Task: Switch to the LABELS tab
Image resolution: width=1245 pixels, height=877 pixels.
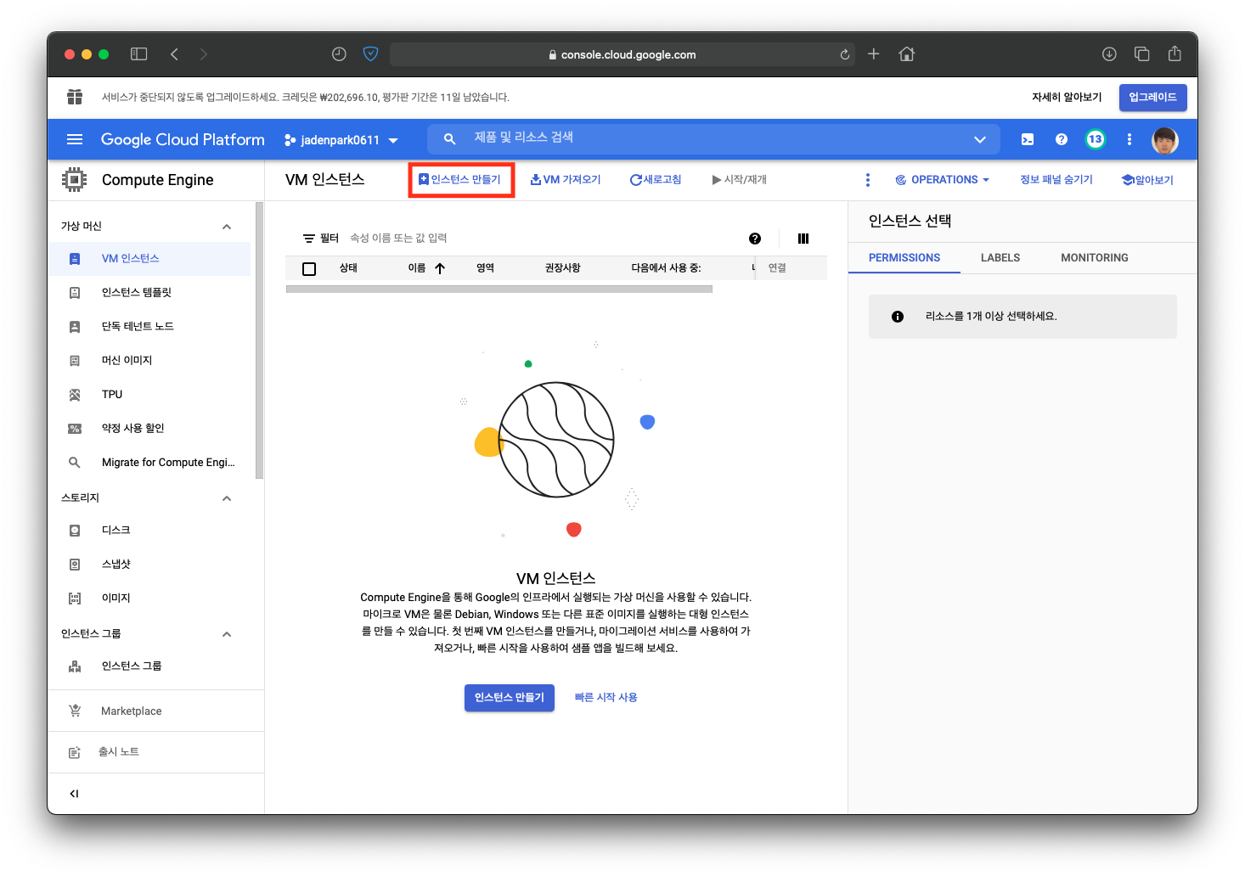Action: (x=1000, y=258)
